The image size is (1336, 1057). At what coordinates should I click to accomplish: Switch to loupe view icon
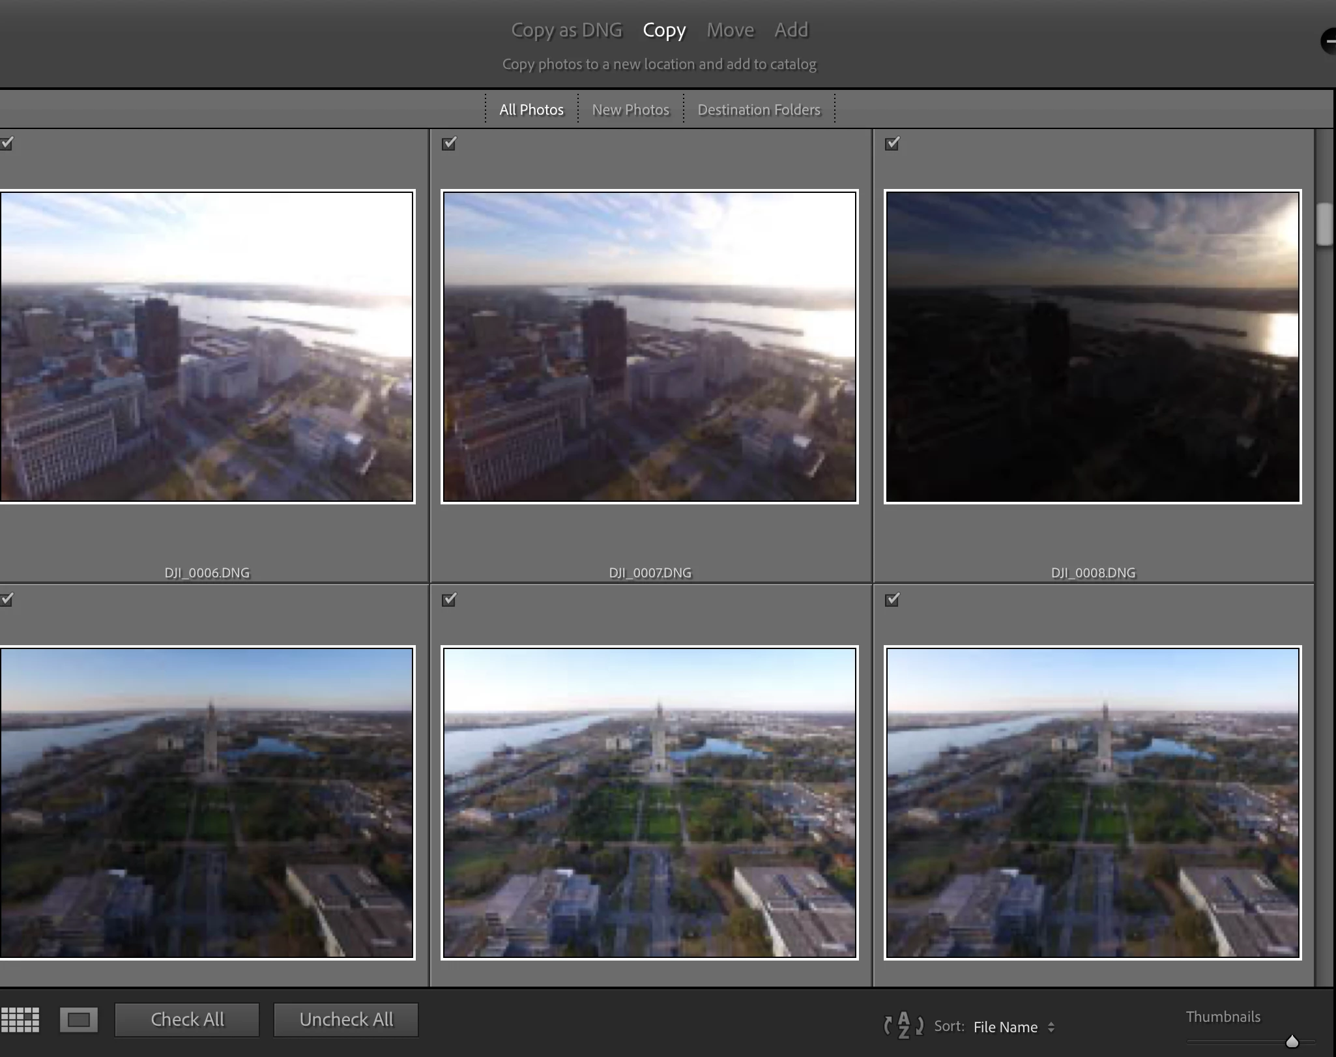click(x=79, y=1020)
